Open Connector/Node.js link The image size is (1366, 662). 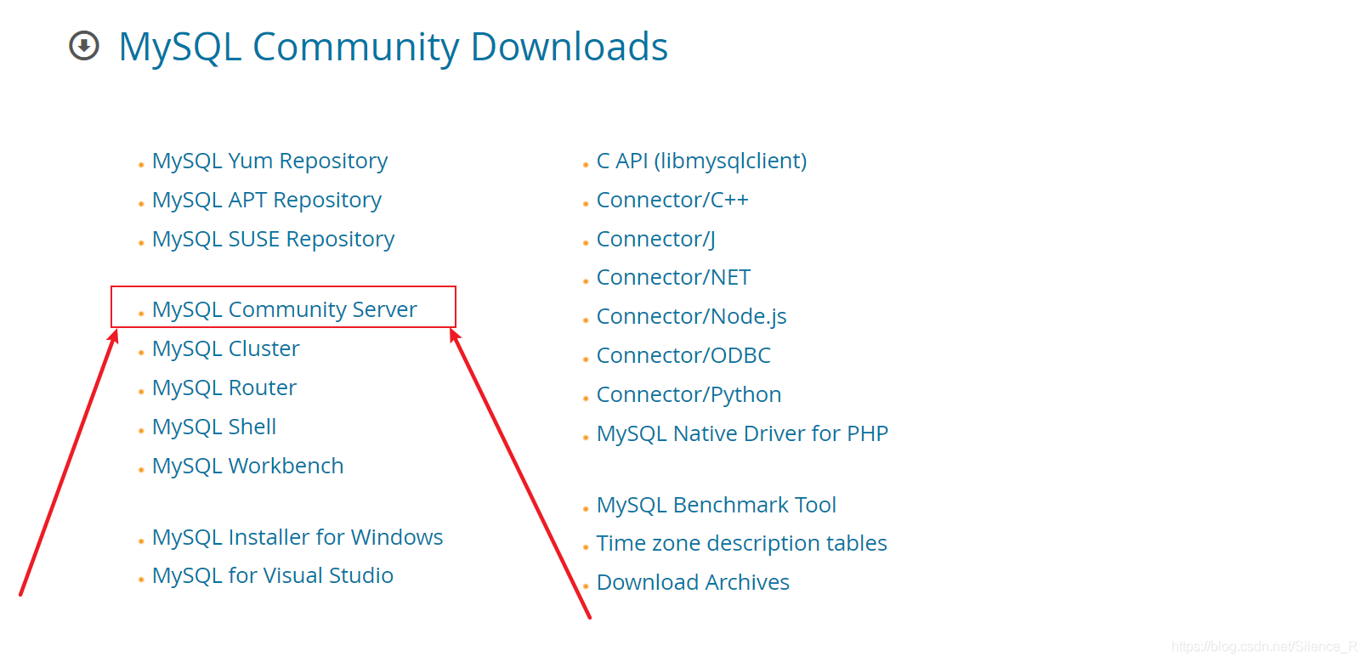tap(692, 317)
